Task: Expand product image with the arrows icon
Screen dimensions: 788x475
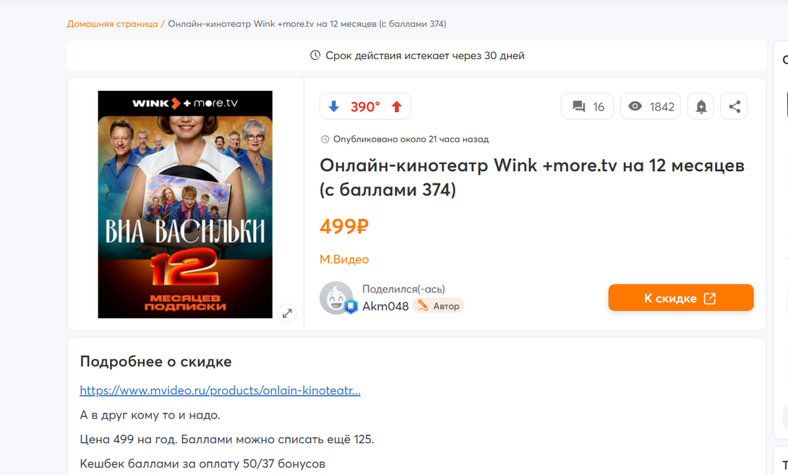Action: click(288, 313)
